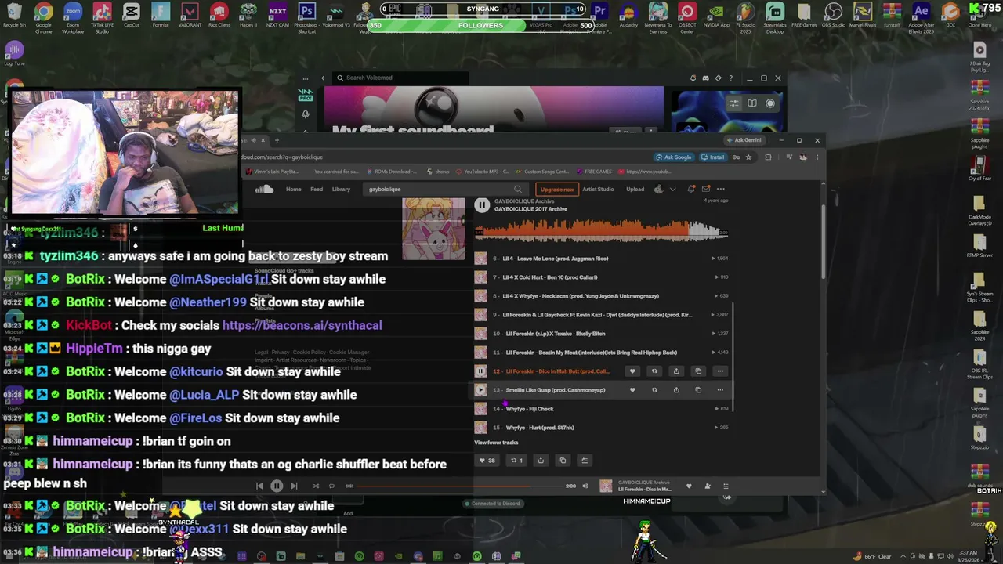Like track 12 Dicc In Mah Butt
Image resolution: width=1003 pixels, height=564 pixels.
(632, 371)
